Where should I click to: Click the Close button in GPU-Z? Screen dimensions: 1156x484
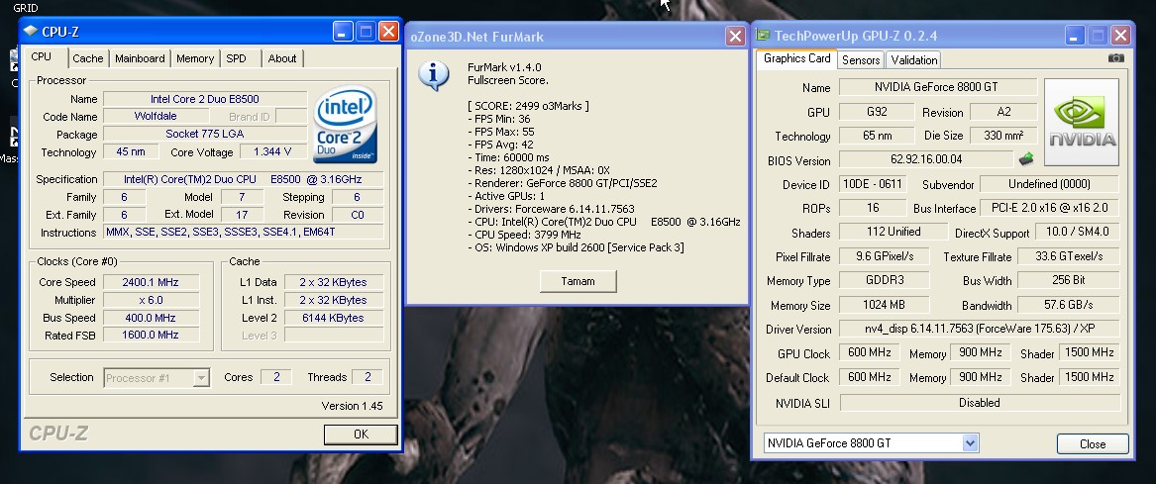(1093, 443)
